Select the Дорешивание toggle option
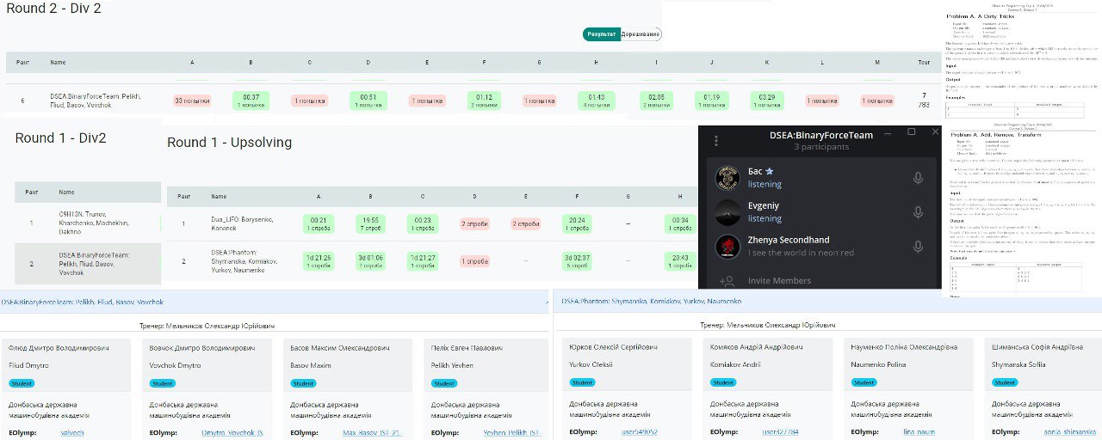The height and width of the screenshot is (440, 1102). click(641, 34)
